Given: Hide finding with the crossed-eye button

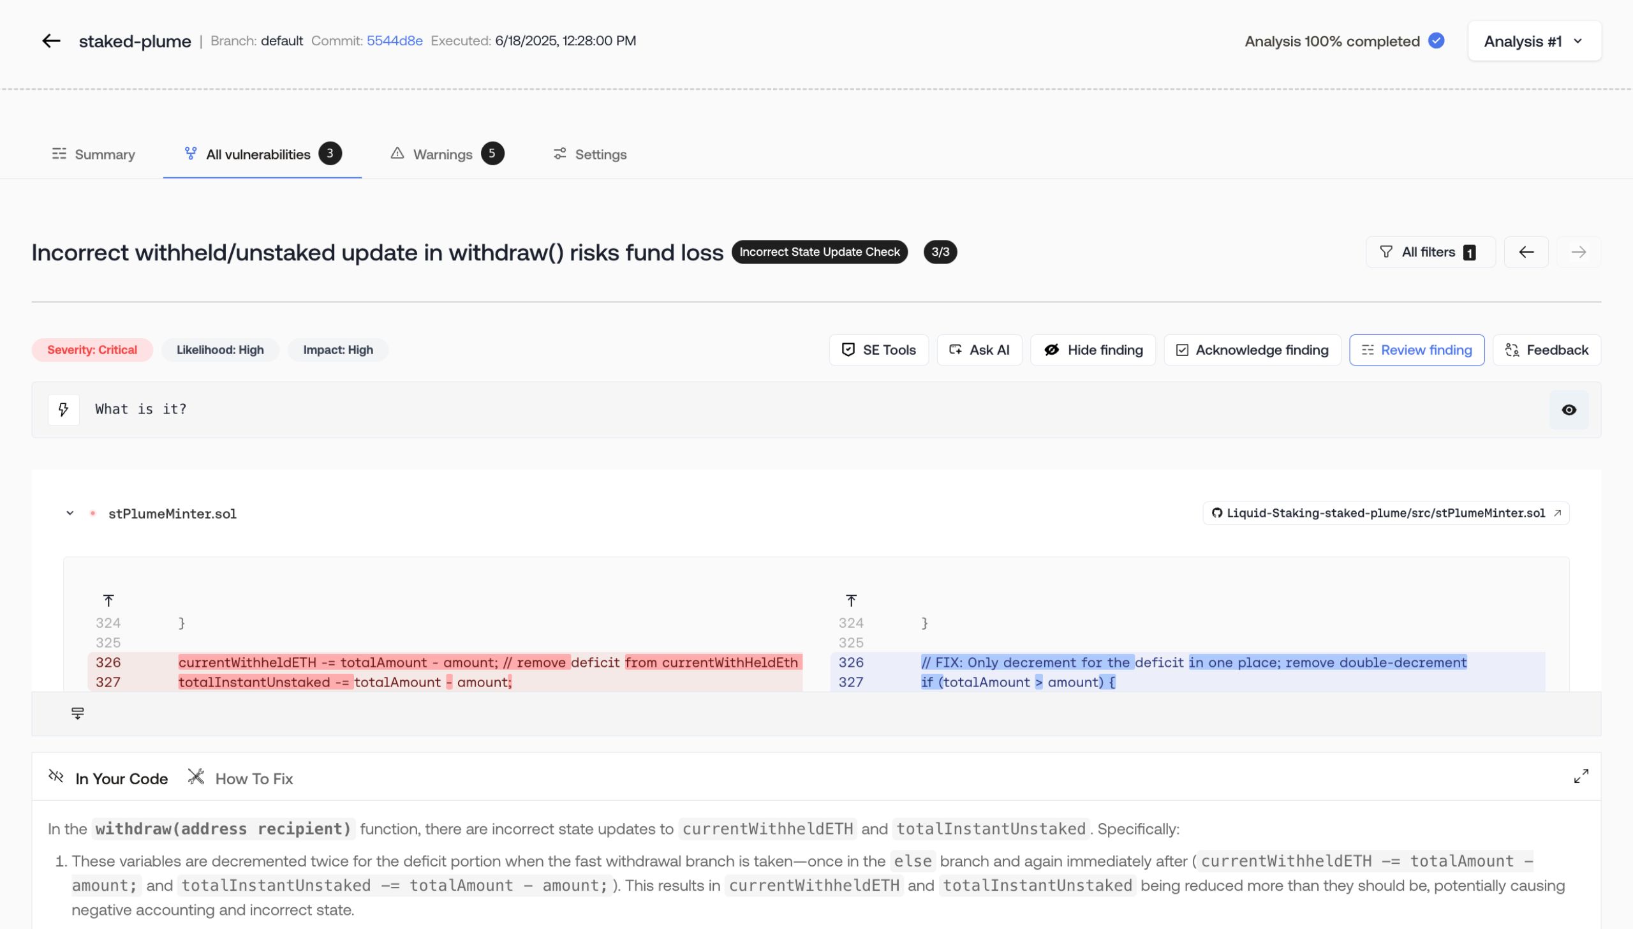Looking at the screenshot, I should [x=1092, y=350].
